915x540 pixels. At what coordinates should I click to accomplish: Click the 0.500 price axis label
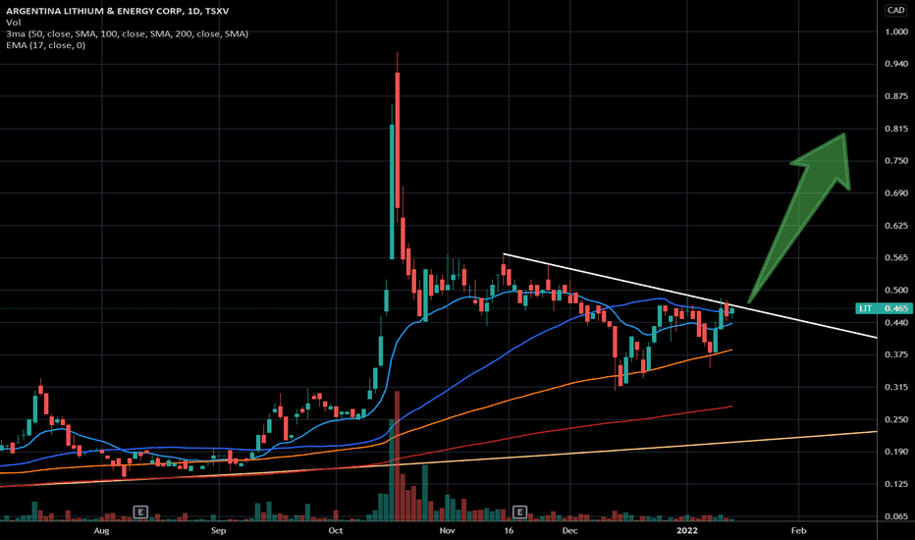(x=896, y=291)
